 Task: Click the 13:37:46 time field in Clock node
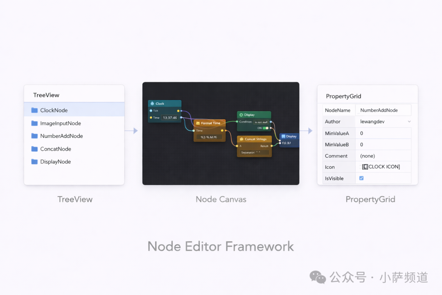(x=170, y=118)
